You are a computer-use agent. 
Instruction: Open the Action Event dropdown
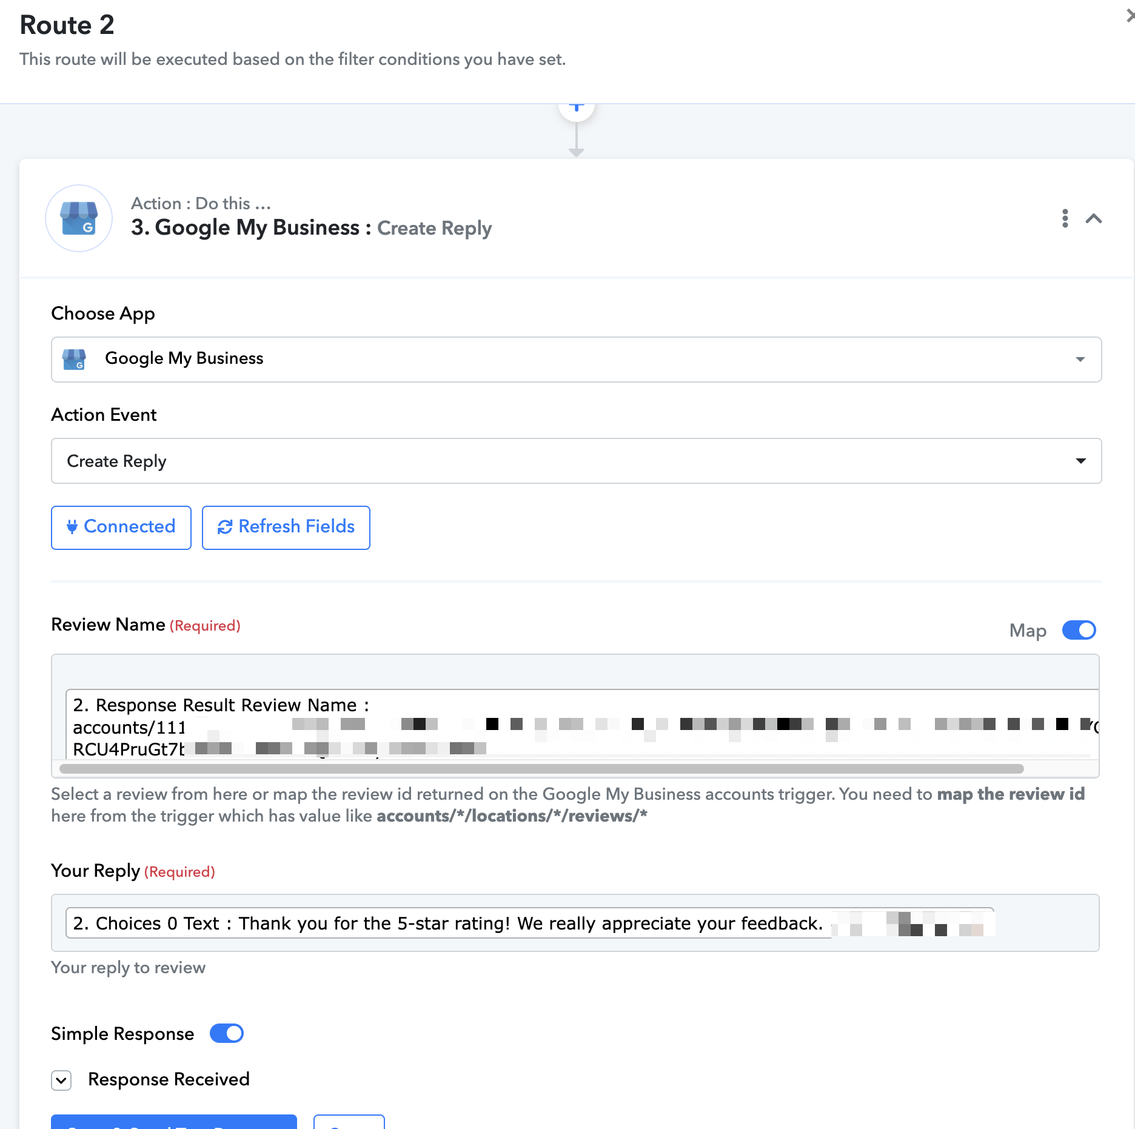576,461
